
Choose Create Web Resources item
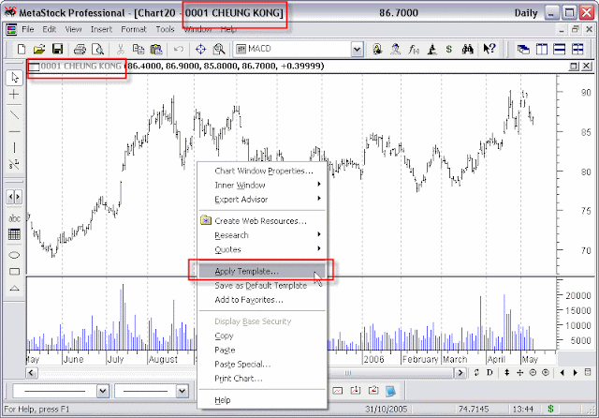pos(262,221)
